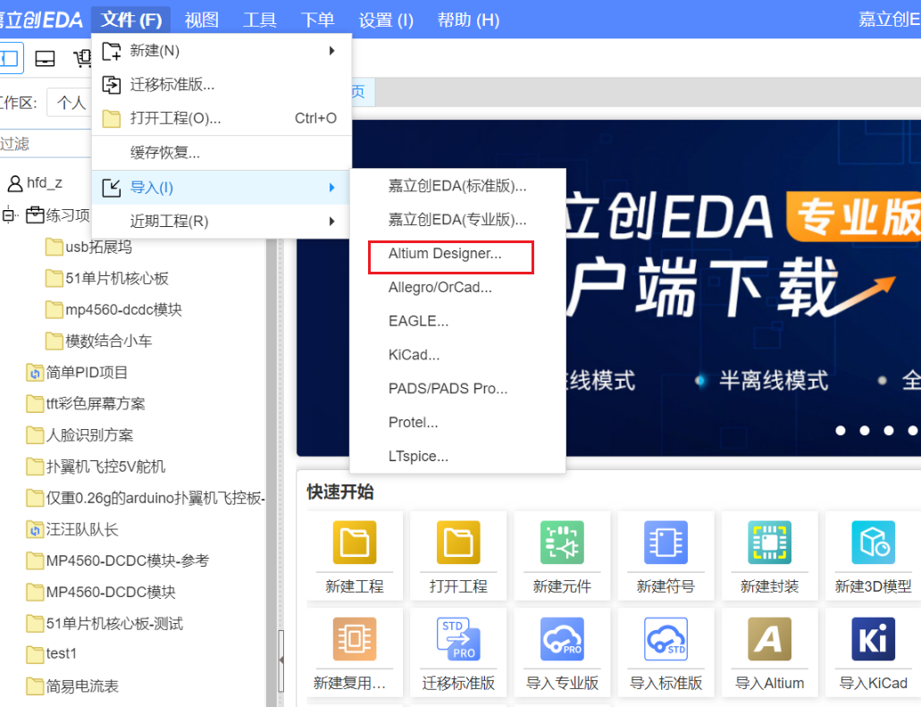Click the hfd_z user icon
This screenshot has height=707, width=921.
point(14,184)
